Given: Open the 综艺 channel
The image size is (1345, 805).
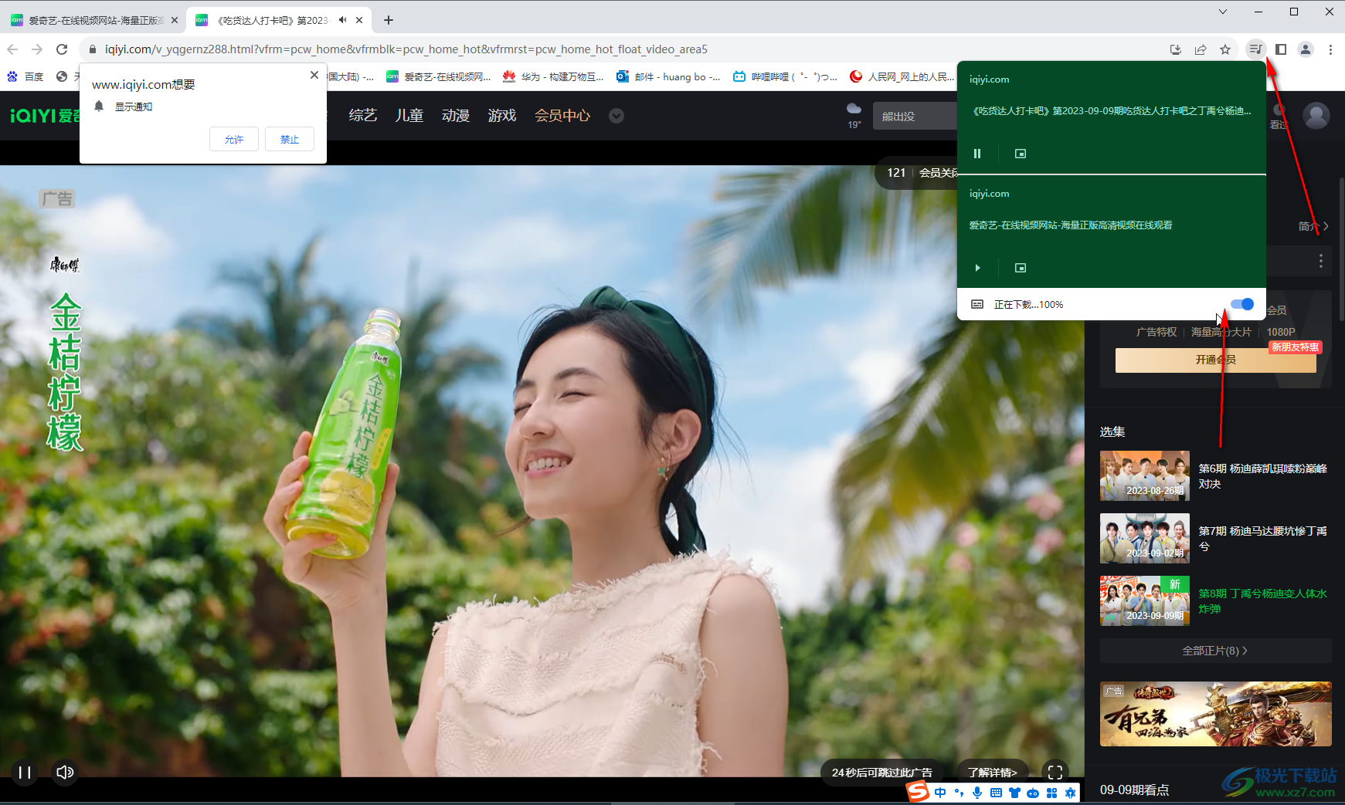Looking at the screenshot, I should 363,116.
